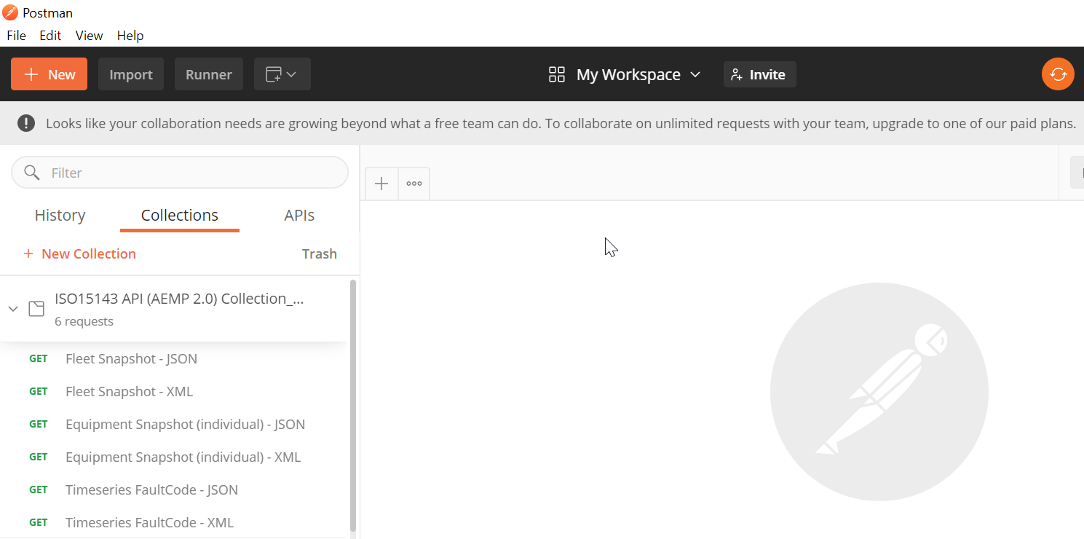The width and height of the screenshot is (1084, 539).
Task: Click the sidebar vertical scrollbar
Action: coord(353,405)
